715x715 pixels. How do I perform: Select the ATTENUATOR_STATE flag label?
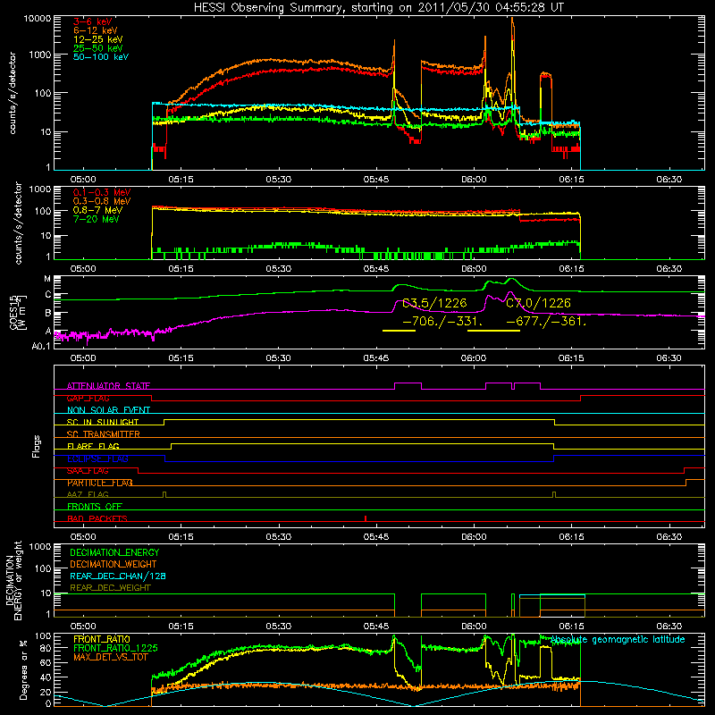108,386
